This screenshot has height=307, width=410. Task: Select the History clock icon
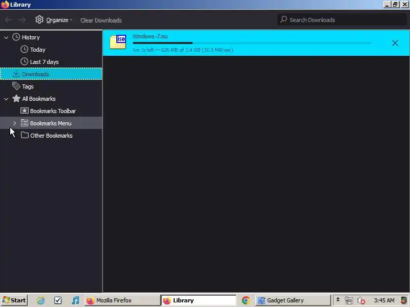pos(16,37)
